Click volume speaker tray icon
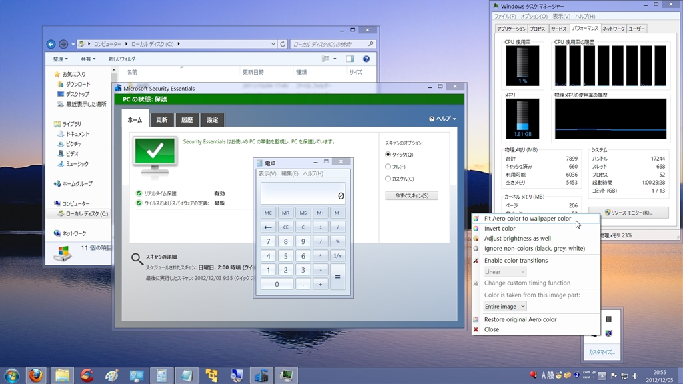Viewport: 683px width, 384px height. pos(635,375)
